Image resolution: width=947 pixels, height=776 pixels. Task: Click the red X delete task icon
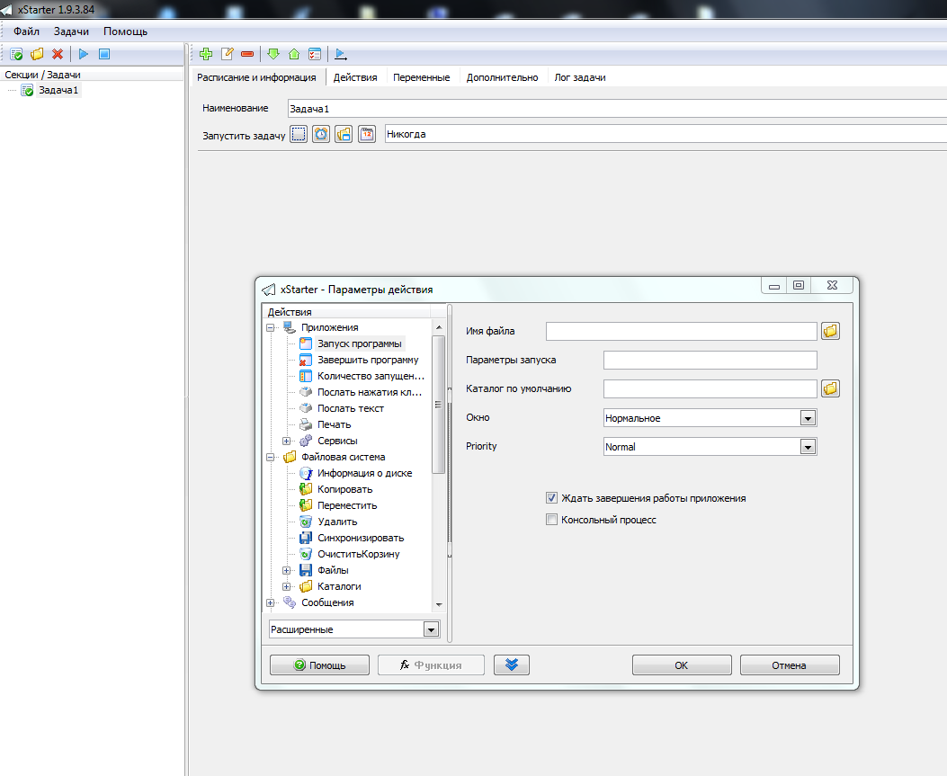coord(58,54)
